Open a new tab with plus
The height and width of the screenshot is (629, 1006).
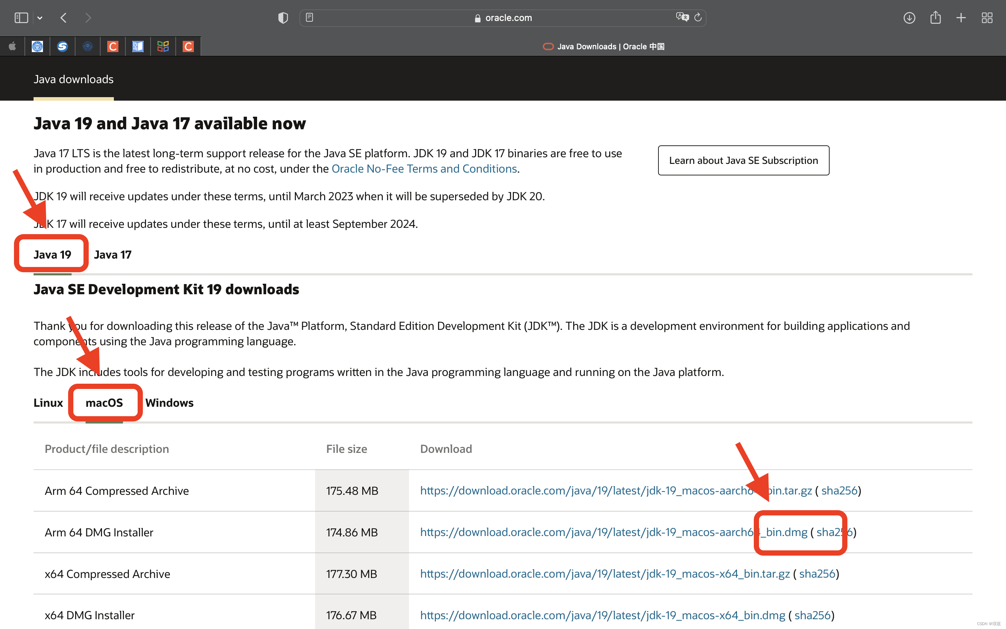tap(961, 17)
